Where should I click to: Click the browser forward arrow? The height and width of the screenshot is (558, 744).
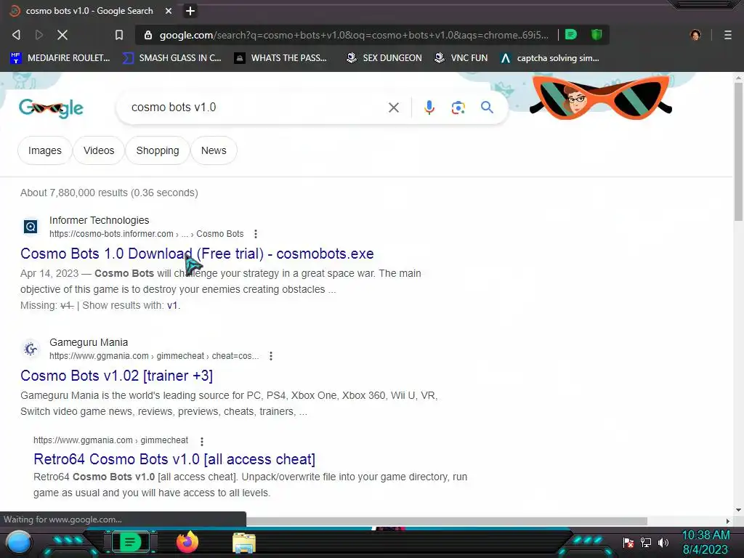39,35
